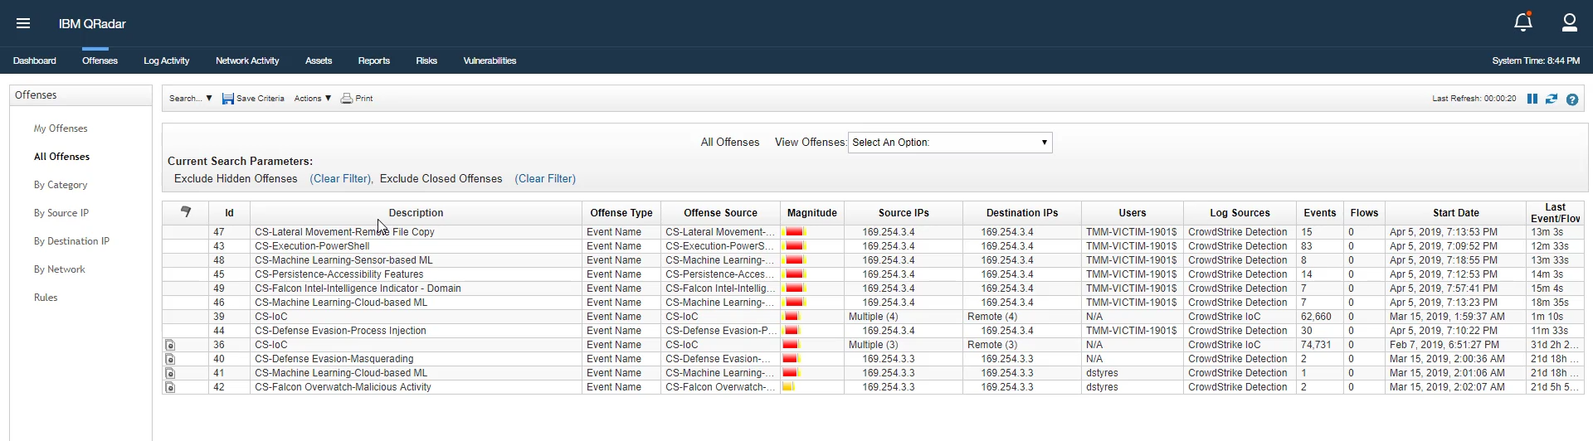Sort by the Log Sources column

pyautogui.click(x=1240, y=213)
